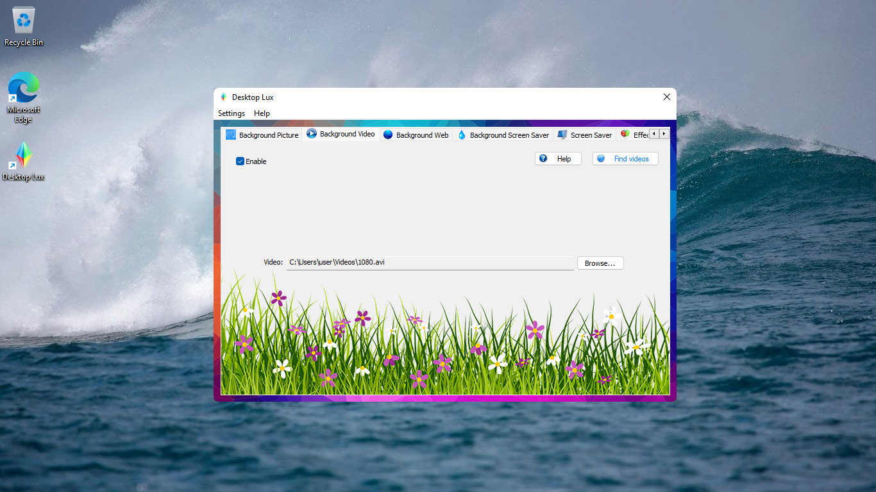Image resolution: width=876 pixels, height=492 pixels.
Task: Click the Desktop Lux title bar logo
Action: pyautogui.click(x=223, y=97)
